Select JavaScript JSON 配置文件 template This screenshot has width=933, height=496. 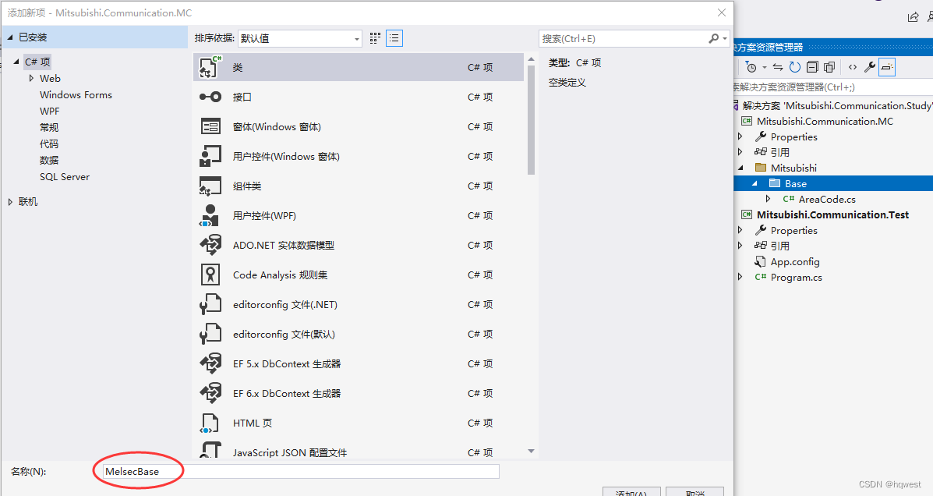pyautogui.click(x=359, y=452)
